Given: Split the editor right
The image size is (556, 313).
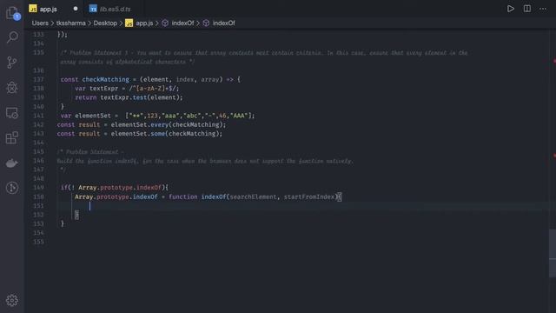Looking at the screenshot, I should pos(527,9).
